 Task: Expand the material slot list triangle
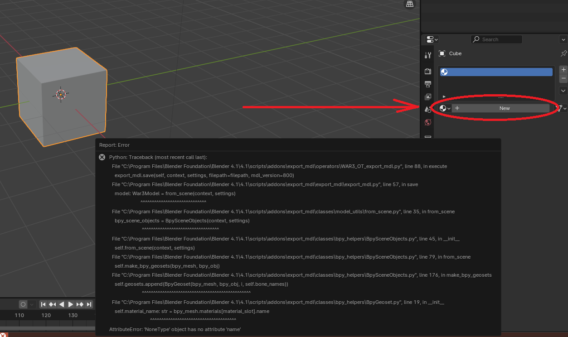coord(444,96)
